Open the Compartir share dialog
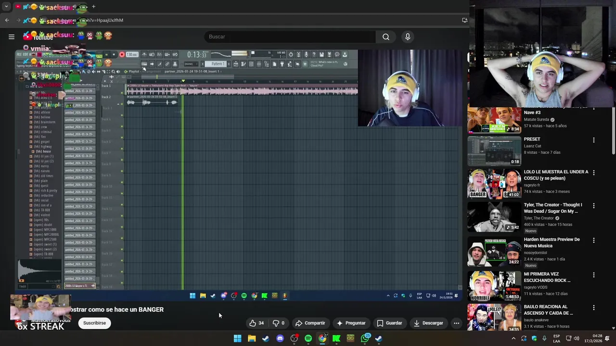 pos(310,323)
